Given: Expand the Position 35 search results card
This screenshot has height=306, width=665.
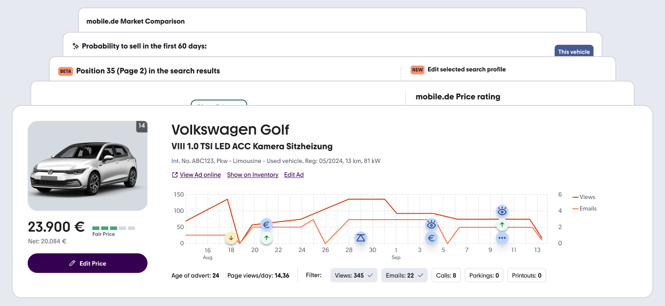Looking at the screenshot, I should coord(148,71).
